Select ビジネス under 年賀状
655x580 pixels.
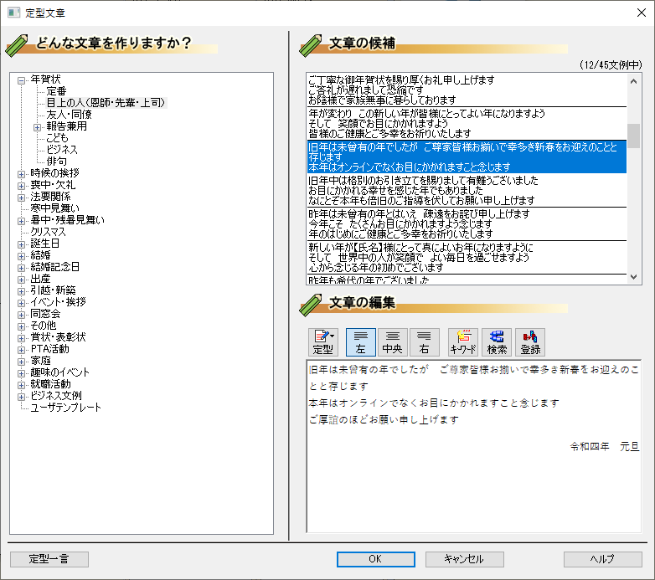[62, 149]
